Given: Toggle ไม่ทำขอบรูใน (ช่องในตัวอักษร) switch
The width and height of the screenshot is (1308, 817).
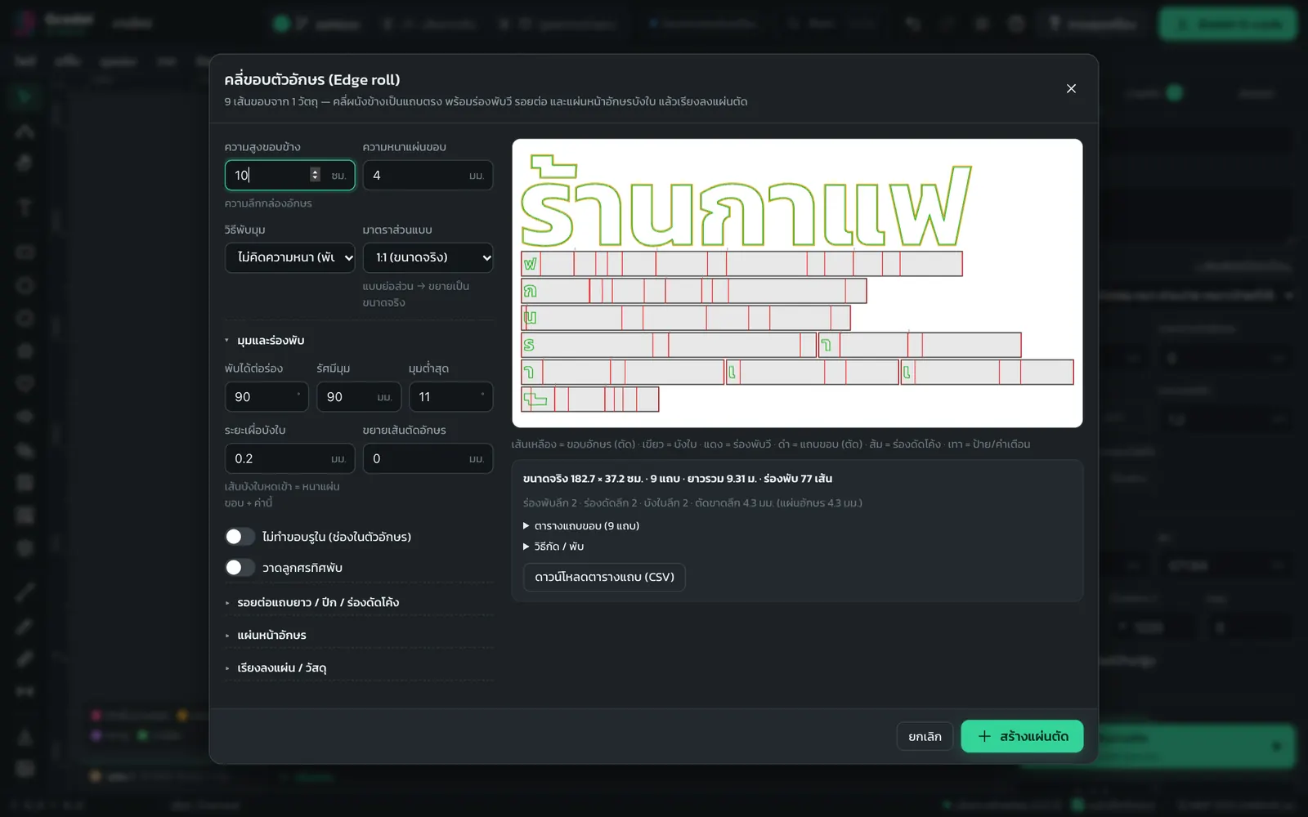Looking at the screenshot, I should point(240,536).
